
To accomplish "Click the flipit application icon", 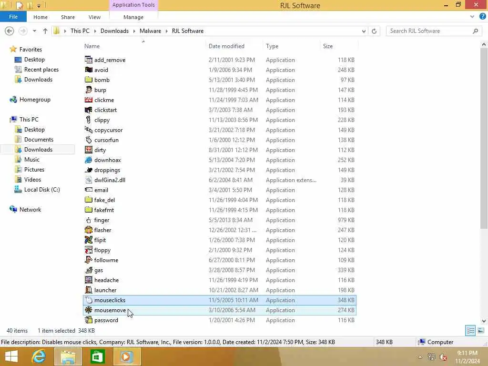I will [x=88, y=240].
